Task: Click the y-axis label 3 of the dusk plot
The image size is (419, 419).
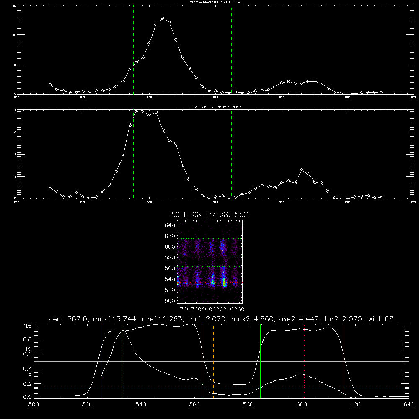Action: pyautogui.click(x=15, y=132)
